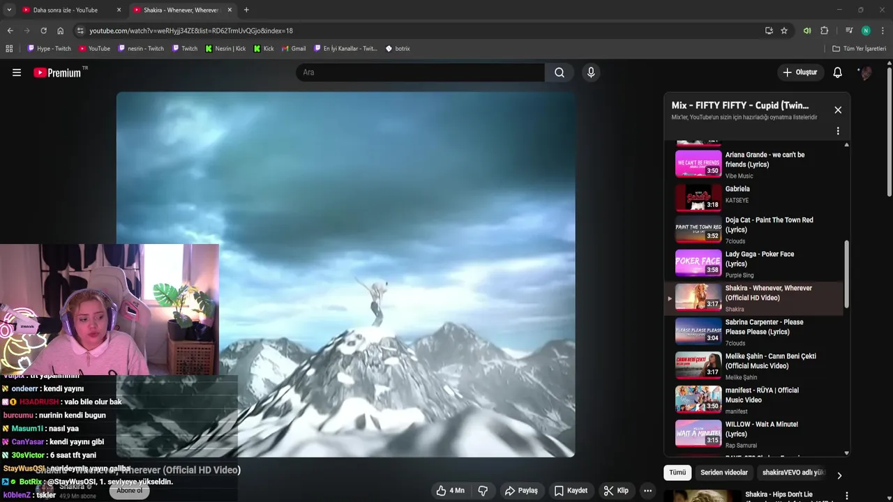The width and height of the screenshot is (893, 502).
Task: Create a clip with Klip button
Action: (616, 491)
